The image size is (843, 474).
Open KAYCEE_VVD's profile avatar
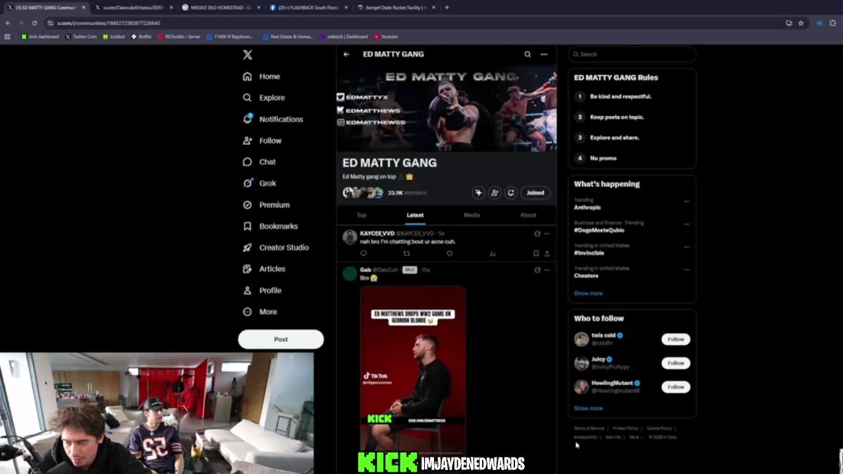(x=350, y=236)
